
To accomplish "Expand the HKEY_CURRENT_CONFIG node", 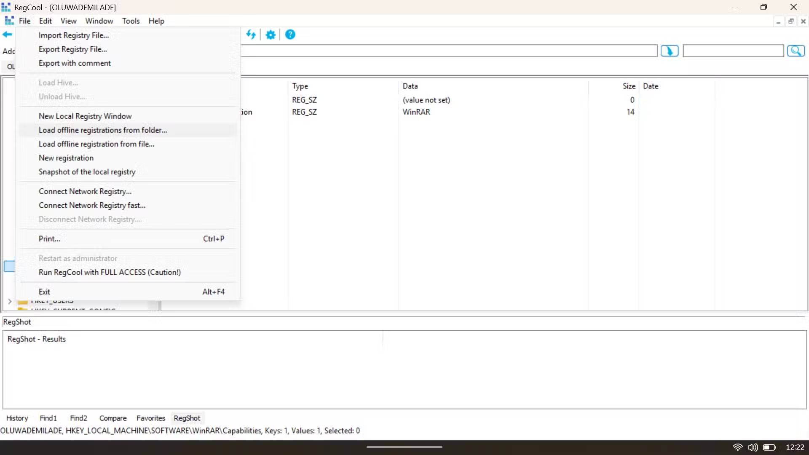I will coord(10,310).
